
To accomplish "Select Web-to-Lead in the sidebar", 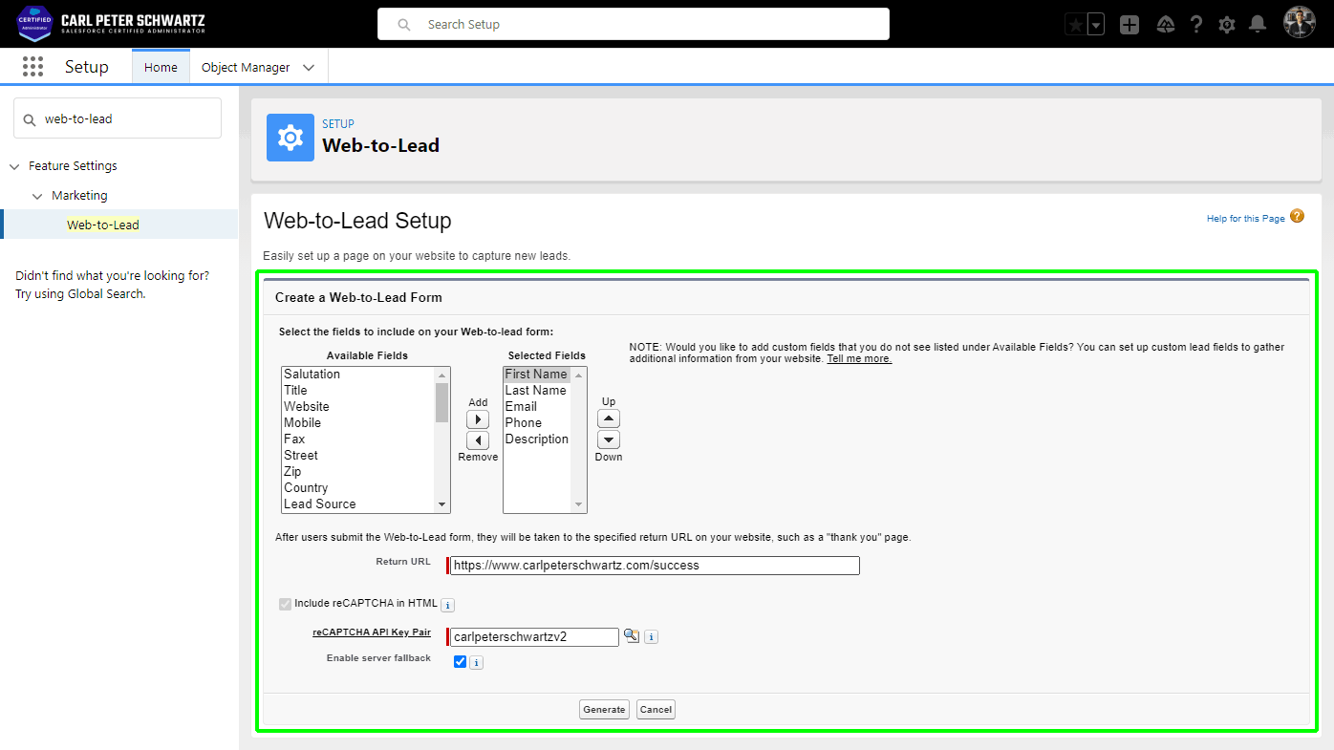I will click(x=103, y=225).
